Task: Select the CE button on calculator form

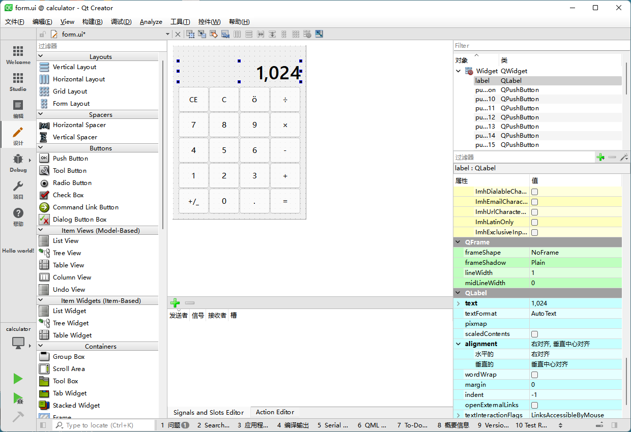Action: [193, 100]
